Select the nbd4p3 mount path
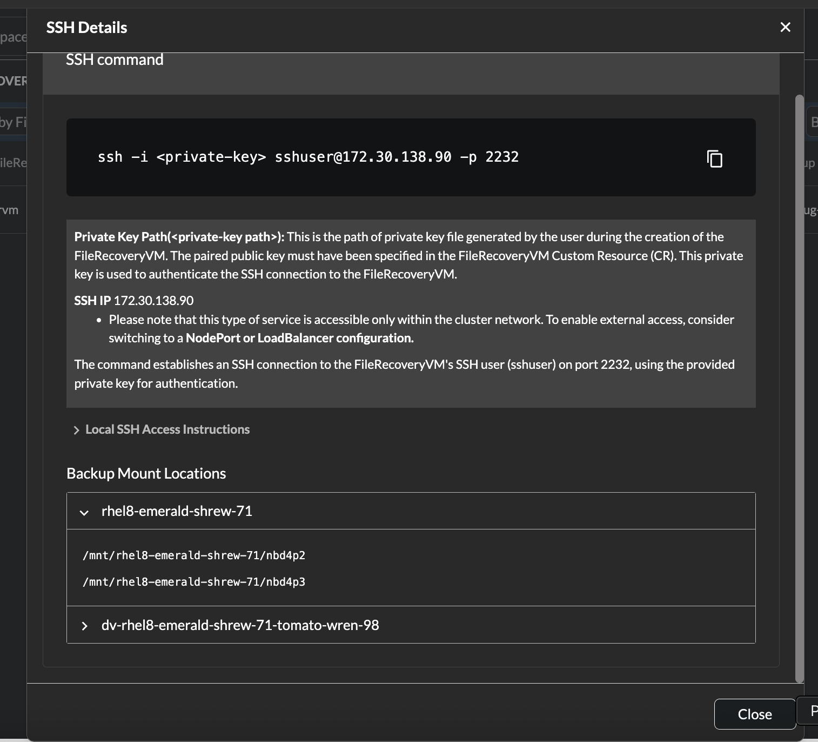The height and width of the screenshot is (742, 818). coord(194,582)
